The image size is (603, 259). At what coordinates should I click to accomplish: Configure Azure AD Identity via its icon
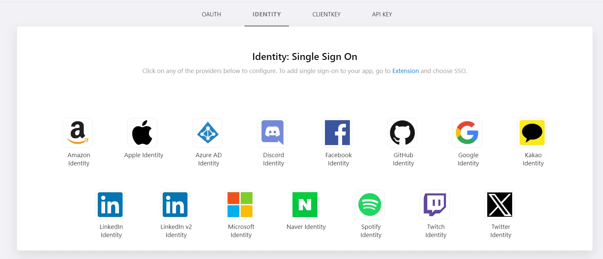point(208,133)
